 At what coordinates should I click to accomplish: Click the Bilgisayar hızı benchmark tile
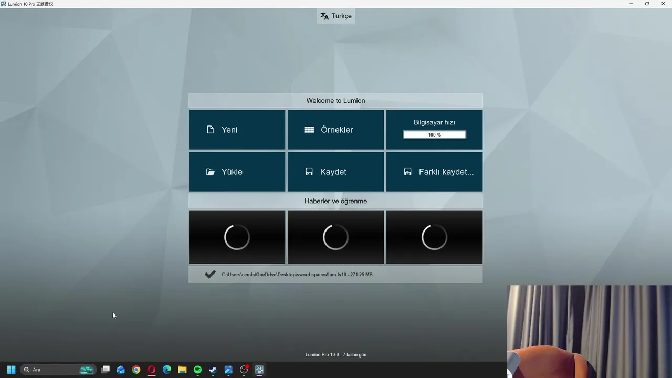click(434, 130)
